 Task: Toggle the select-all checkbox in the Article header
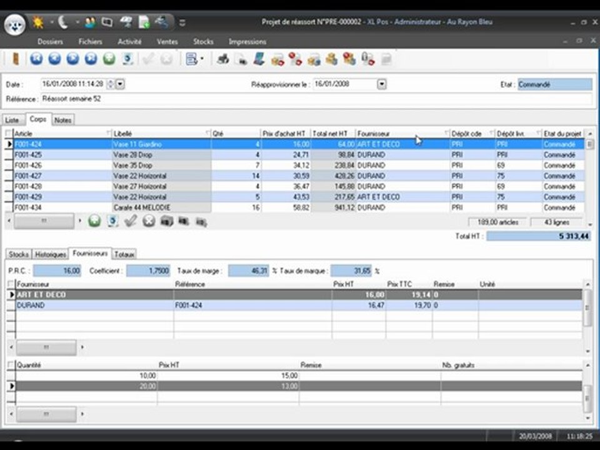tap(9, 133)
